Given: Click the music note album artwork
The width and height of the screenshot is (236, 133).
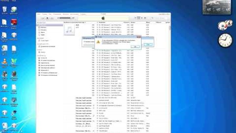Looking at the screenshot, I should pos(69,30).
